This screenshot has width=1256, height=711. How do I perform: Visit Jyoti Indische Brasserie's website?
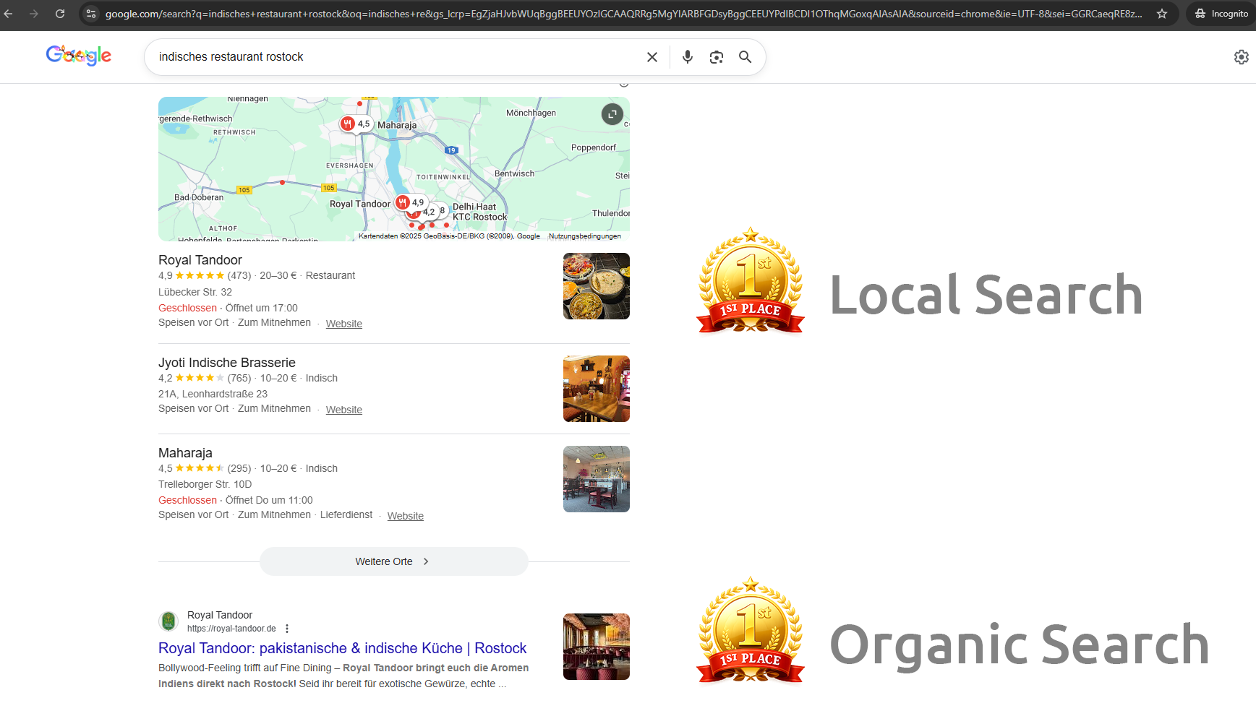[343, 410]
